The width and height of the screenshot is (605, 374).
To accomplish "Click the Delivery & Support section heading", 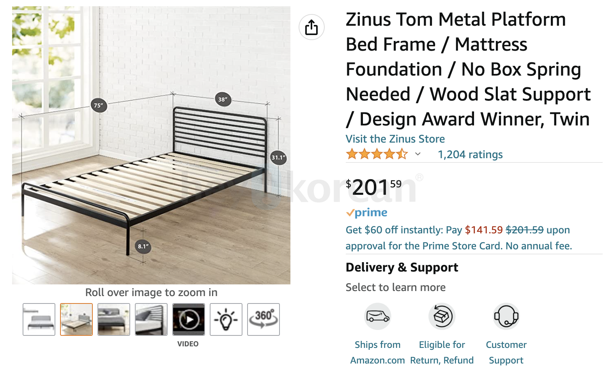I will (x=402, y=267).
